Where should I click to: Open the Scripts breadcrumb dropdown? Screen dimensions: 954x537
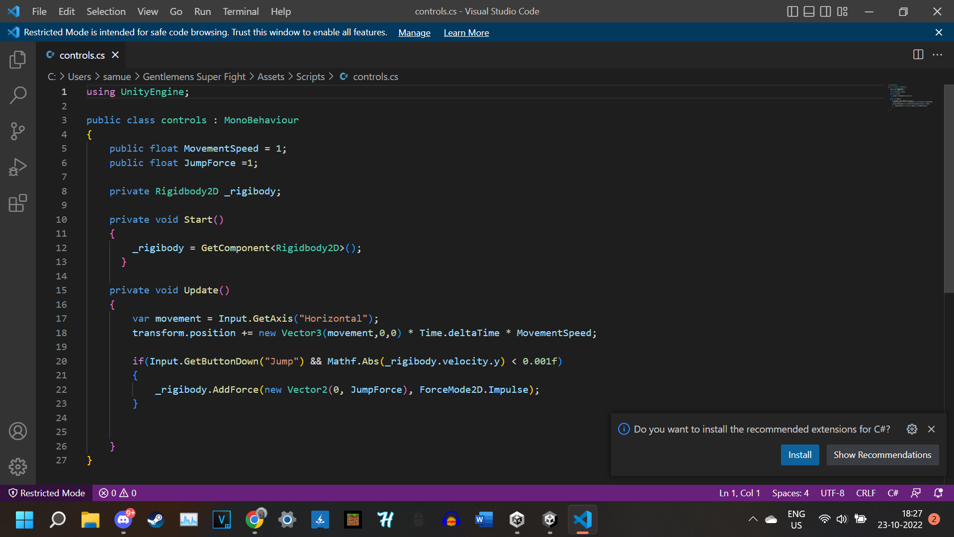pos(310,77)
